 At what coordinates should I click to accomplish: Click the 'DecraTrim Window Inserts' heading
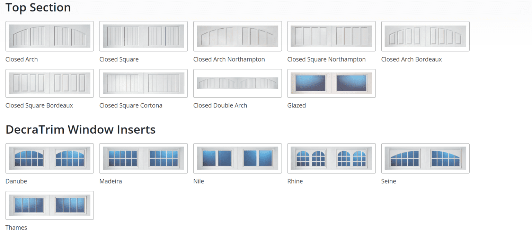pyautogui.click(x=80, y=130)
